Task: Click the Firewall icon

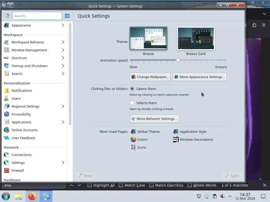Action: [x=7, y=170]
